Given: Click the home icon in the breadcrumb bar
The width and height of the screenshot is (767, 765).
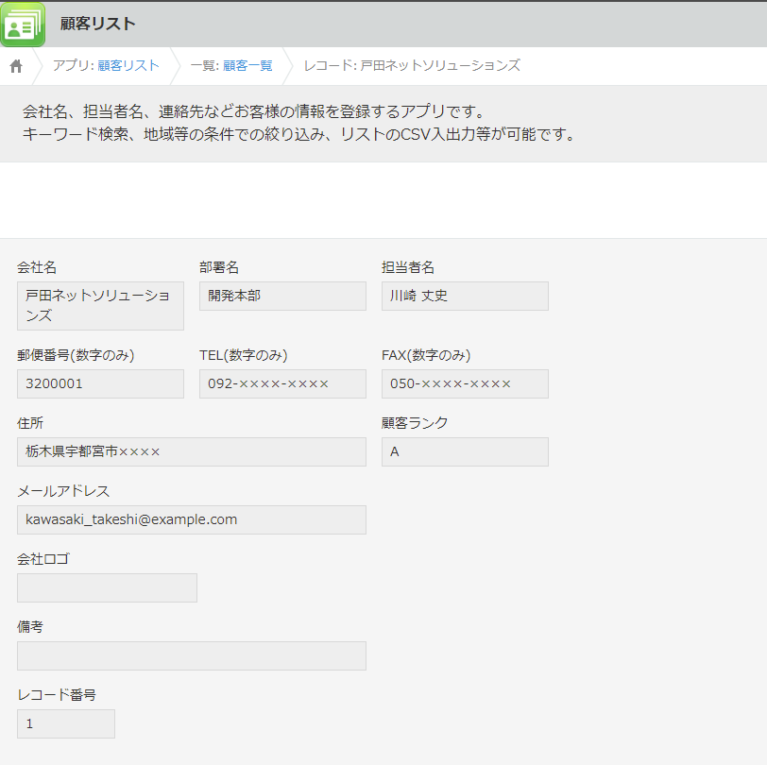Looking at the screenshot, I should pos(15,67).
